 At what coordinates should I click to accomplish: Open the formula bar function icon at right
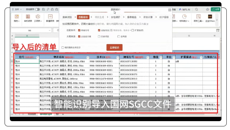[x=218, y=31]
